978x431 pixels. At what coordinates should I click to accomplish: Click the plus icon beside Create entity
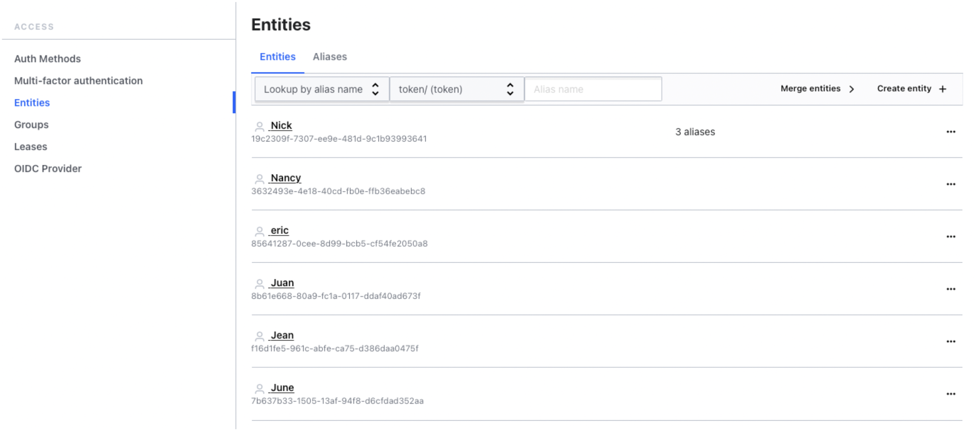point(943,89)
